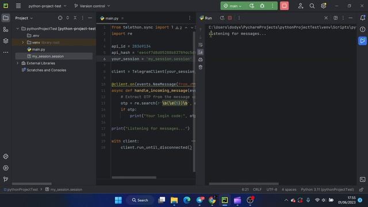Expand all nodes in Project panel
Image resolution: width=368 pixels, height=207 pixels.
pyautogui.click(x=68, y=18)
